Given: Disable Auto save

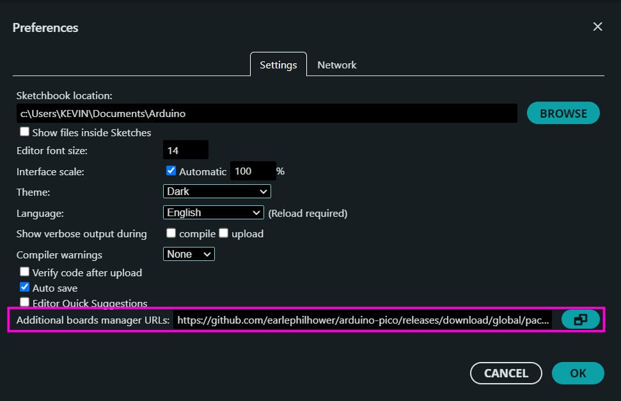Looking at the screenshot, I should (24, 287).
